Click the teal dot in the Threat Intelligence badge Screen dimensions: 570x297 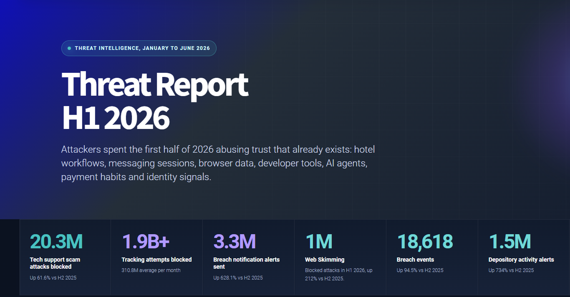click(x=69, y=48)
